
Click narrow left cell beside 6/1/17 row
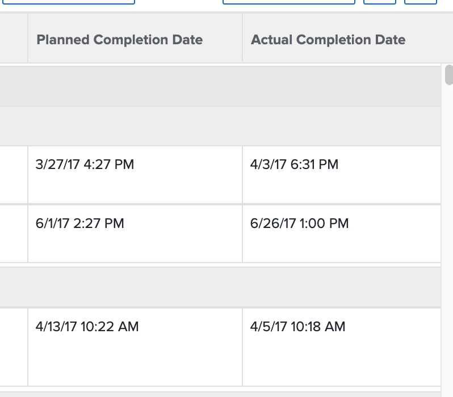tap(14, 234)
